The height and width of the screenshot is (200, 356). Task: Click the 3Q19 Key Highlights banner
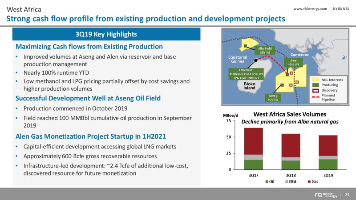pos(106,34)
